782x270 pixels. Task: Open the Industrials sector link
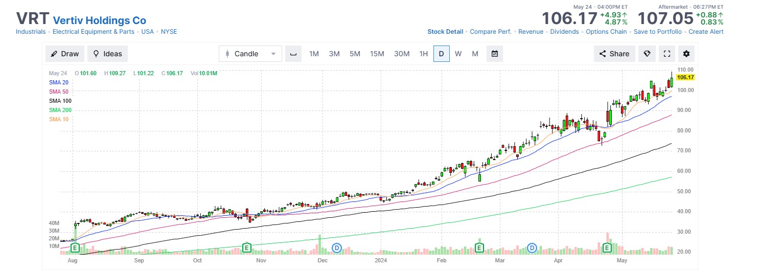coord(31,32)
